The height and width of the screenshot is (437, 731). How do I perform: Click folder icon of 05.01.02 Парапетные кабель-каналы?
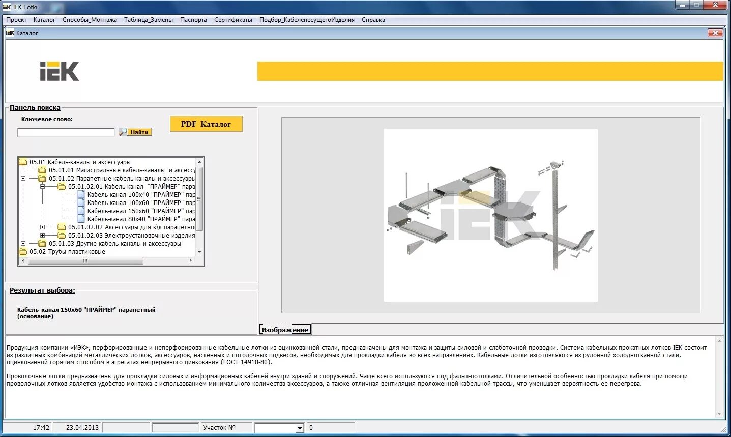pyautogui.click(x=43, y=179)
